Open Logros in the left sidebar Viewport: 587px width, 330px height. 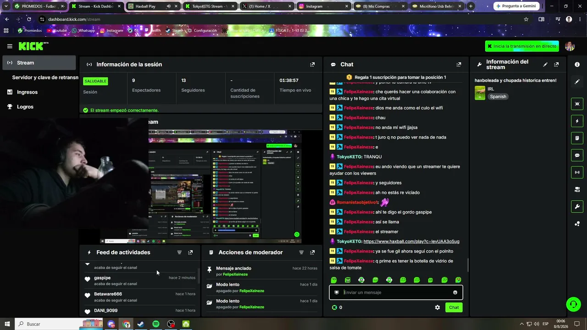coord(39,107)
